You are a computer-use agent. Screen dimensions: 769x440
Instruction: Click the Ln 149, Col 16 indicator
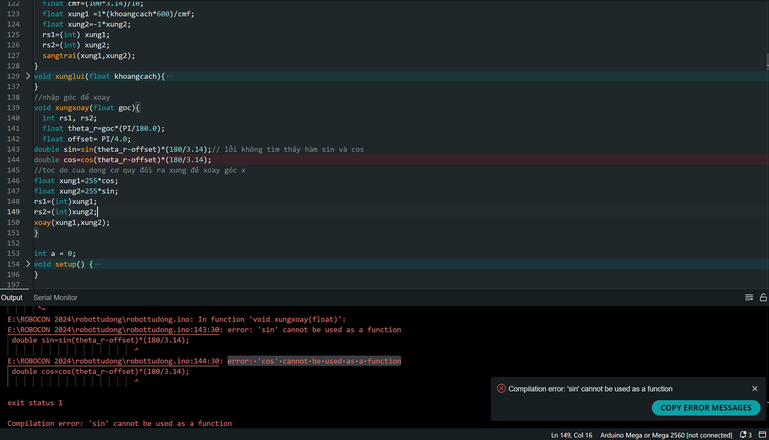571,435
